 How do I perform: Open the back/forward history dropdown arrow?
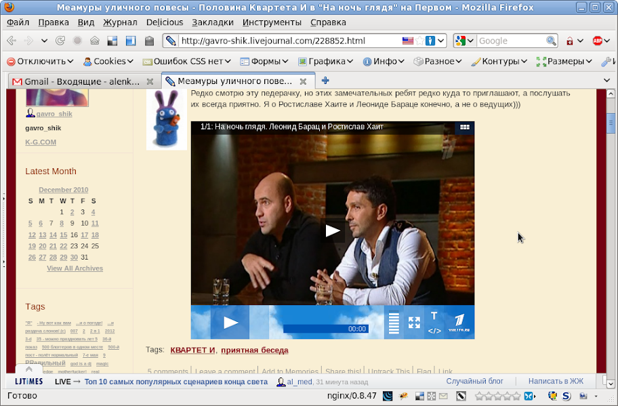[x=44, y=41]
